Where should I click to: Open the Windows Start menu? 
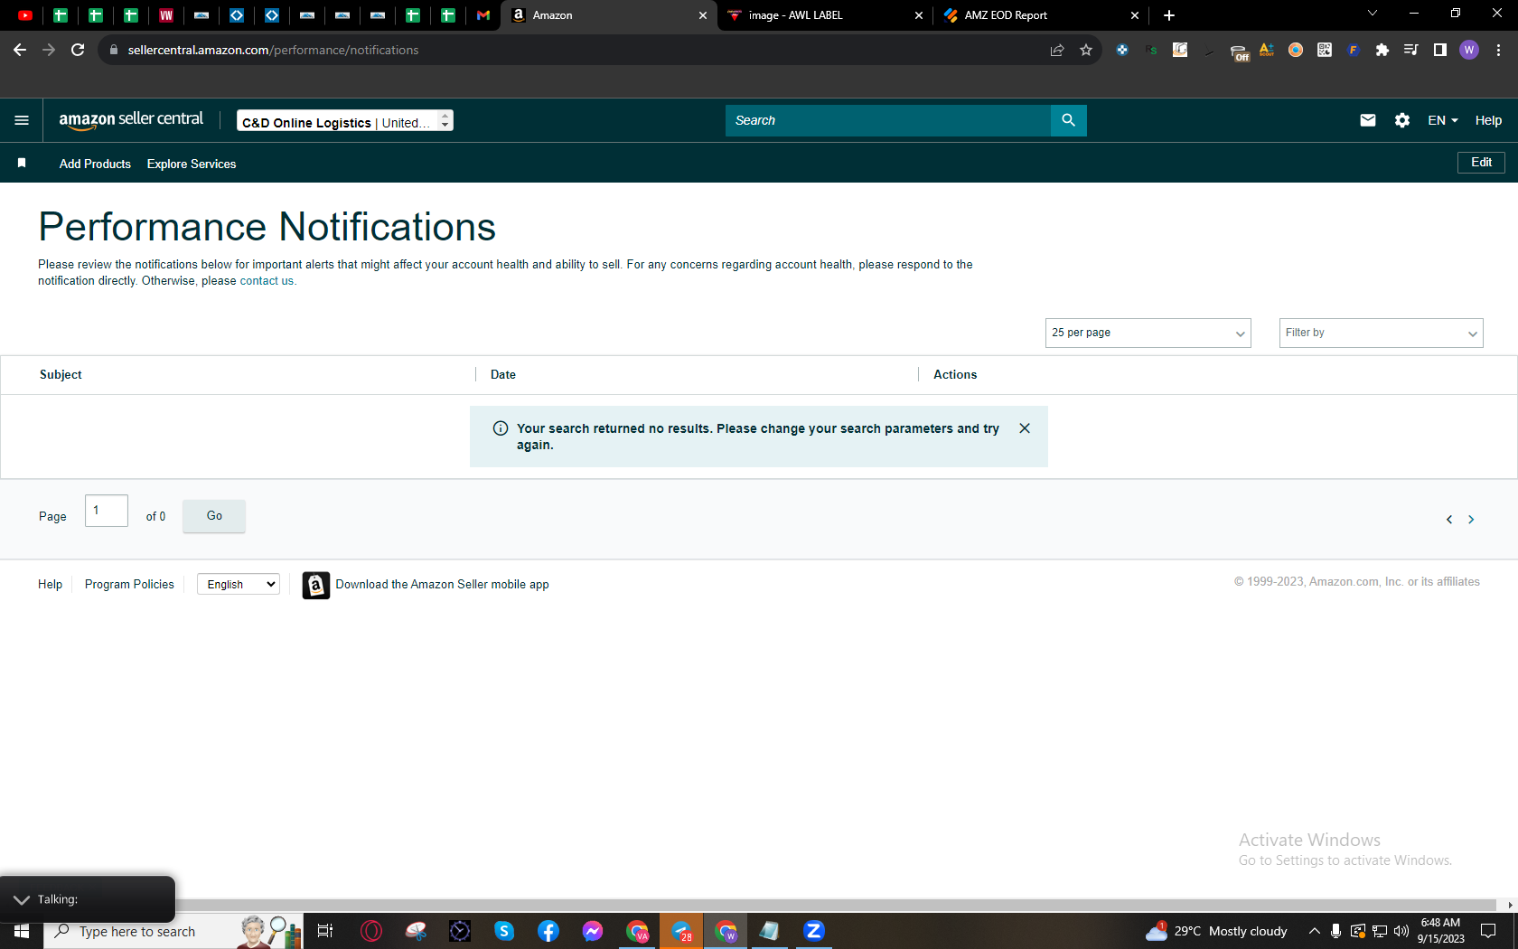tap(22, 931)
